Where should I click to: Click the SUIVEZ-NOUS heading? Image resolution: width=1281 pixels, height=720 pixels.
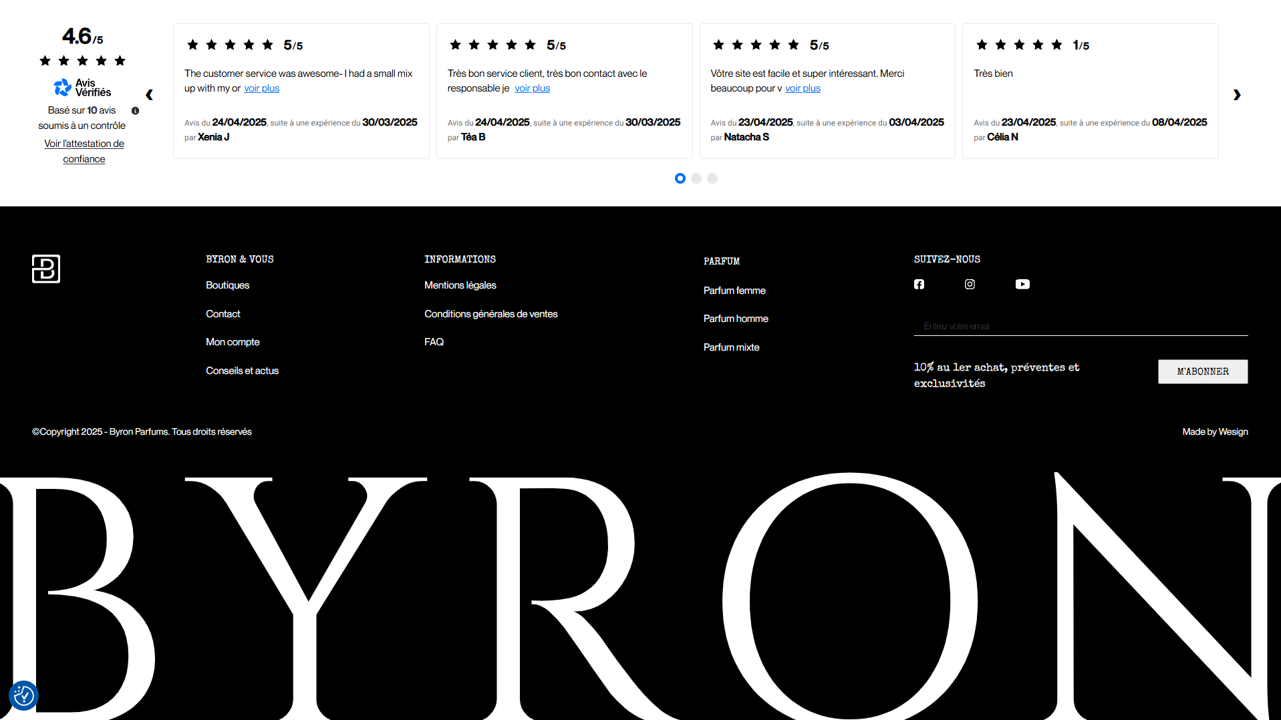coord(947,259)
